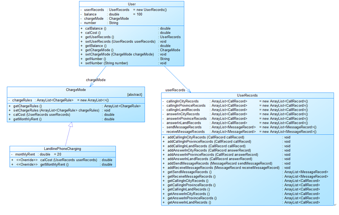Select the overridden calCost operation
The width and height of the screenshot is (339, 215).
tap(62, 160)
